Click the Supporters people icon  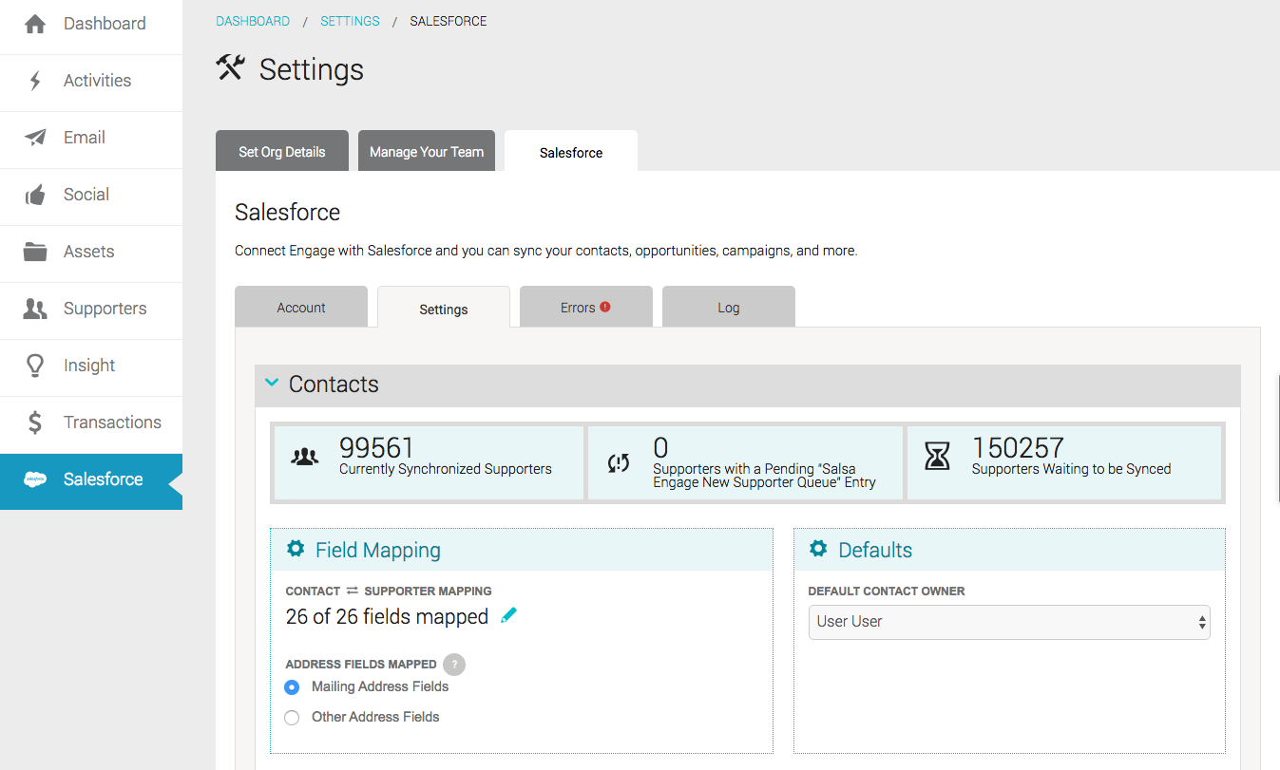coord(35,309)
